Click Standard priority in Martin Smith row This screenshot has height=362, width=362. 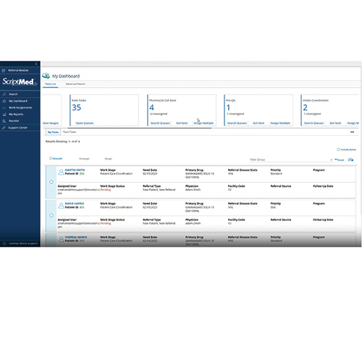(x=276, y=174)
